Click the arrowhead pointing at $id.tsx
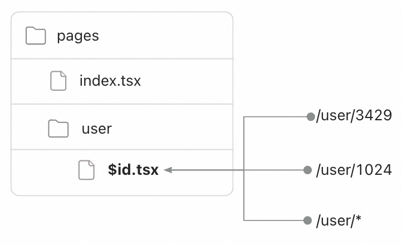This screenshot has height=245, width=402. click(169, 170)
